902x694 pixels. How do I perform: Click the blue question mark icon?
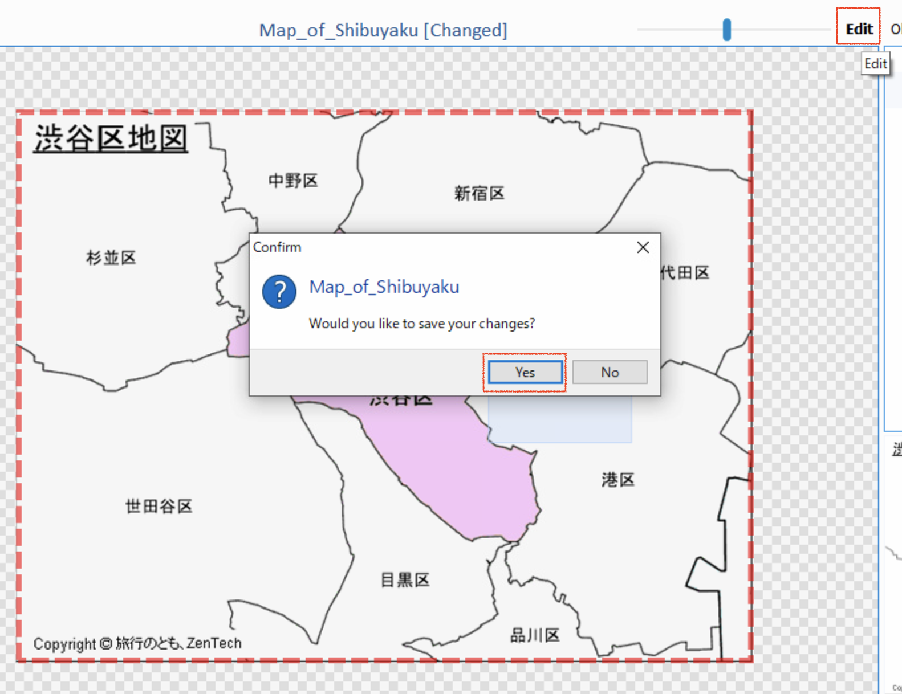coord(279,292)
